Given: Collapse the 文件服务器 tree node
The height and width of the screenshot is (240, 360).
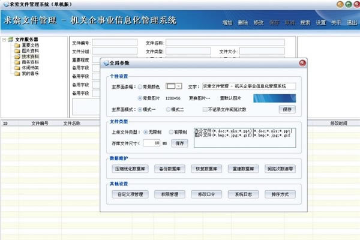Looking at the screenshot, I should click(x=4, y=40).
